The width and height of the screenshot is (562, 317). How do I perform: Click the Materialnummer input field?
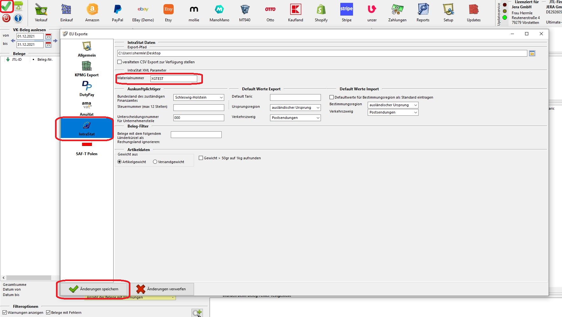(174, 79)
